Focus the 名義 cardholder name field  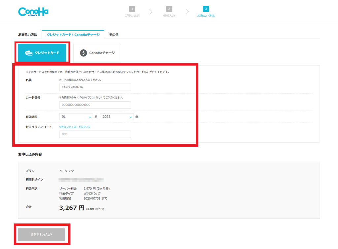(95, 87)
